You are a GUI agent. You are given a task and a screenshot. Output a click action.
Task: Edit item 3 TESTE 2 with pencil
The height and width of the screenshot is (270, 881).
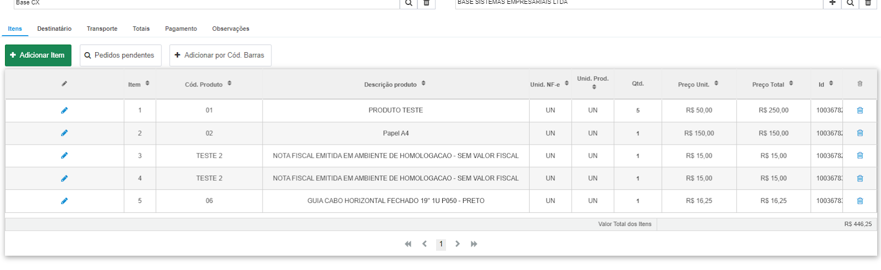click(x=64, y=156)
